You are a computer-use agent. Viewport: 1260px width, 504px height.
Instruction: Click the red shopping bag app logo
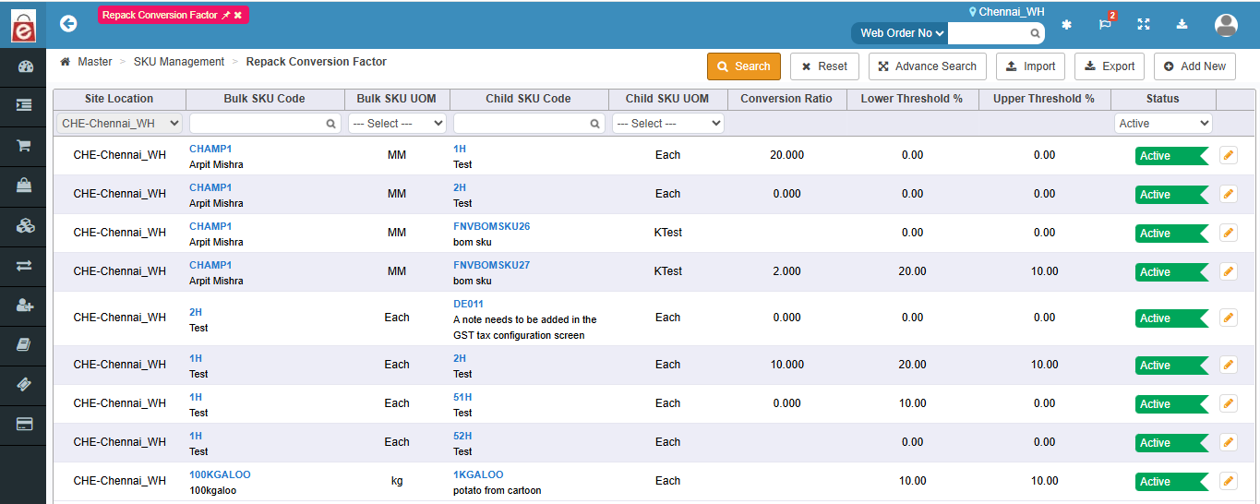[x=23, y=25]
